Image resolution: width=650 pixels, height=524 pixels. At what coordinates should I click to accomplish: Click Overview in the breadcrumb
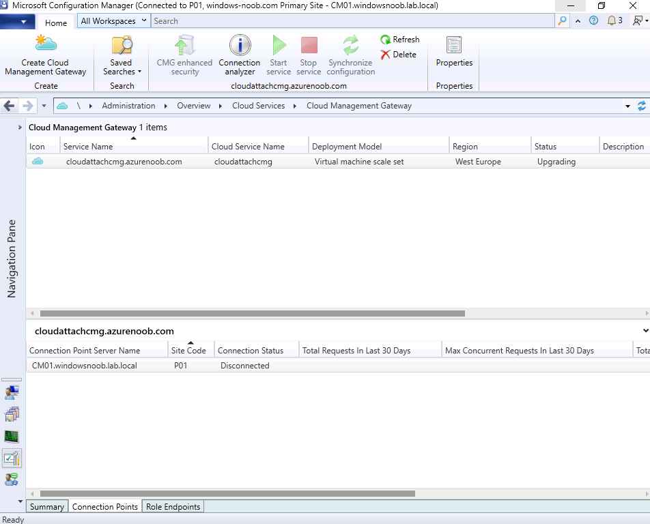[x=194, y=106]
